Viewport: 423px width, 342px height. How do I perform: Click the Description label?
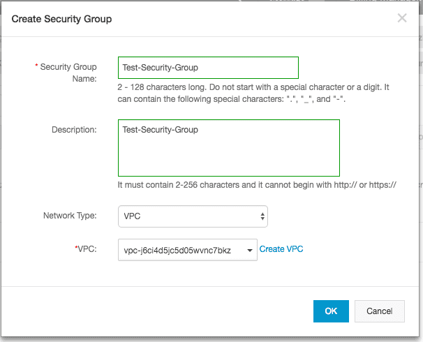coord(74,130)
